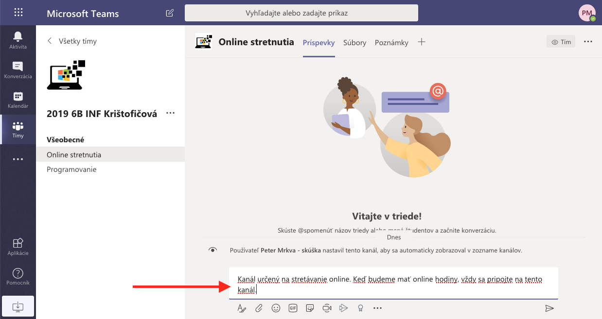
Task: Open the Aktivita notifications bell
Action: [18, 40]
